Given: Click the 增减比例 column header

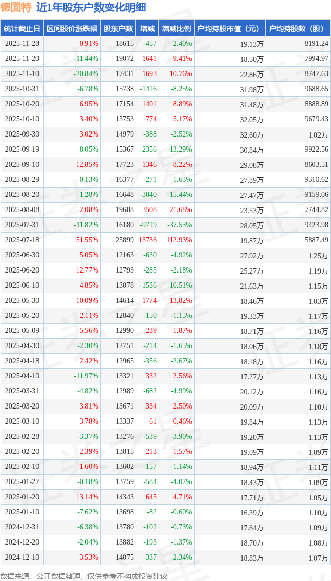Looking at the screenshot, I should 176,29.
